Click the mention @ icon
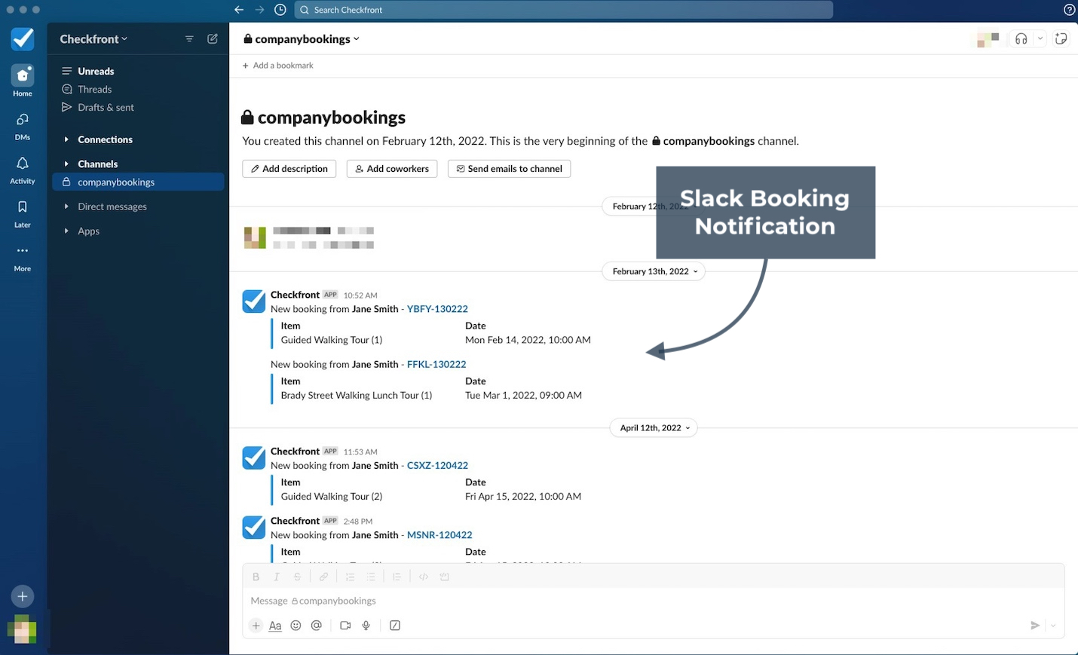 coord(317,626)
